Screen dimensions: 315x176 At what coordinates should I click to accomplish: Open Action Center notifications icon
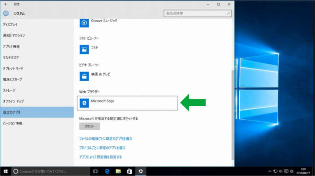point(286,171)
